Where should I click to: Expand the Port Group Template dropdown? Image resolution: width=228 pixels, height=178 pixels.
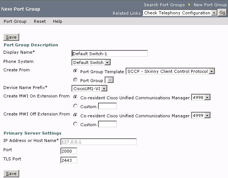point(170,71)
